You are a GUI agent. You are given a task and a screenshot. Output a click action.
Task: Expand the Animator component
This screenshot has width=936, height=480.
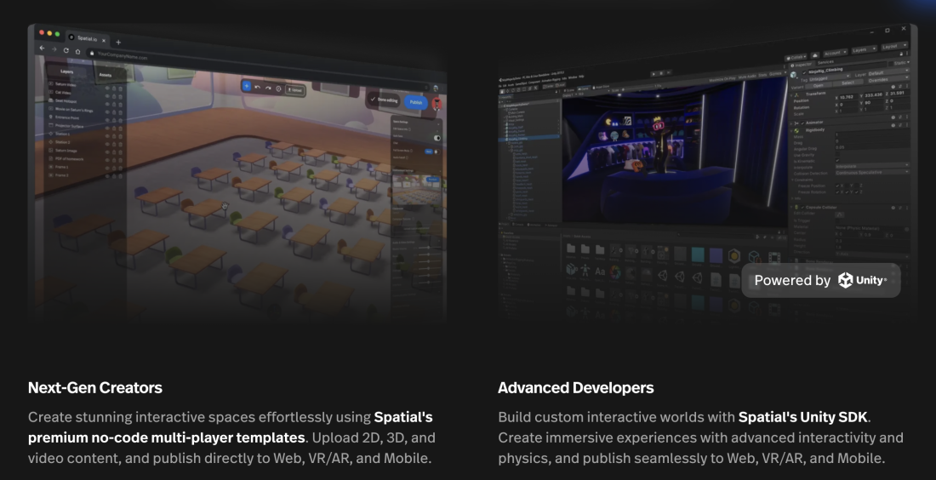[791, 123]
